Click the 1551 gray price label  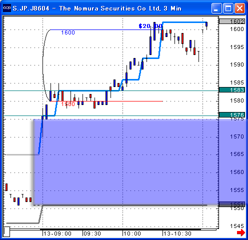tap(232, 204)
